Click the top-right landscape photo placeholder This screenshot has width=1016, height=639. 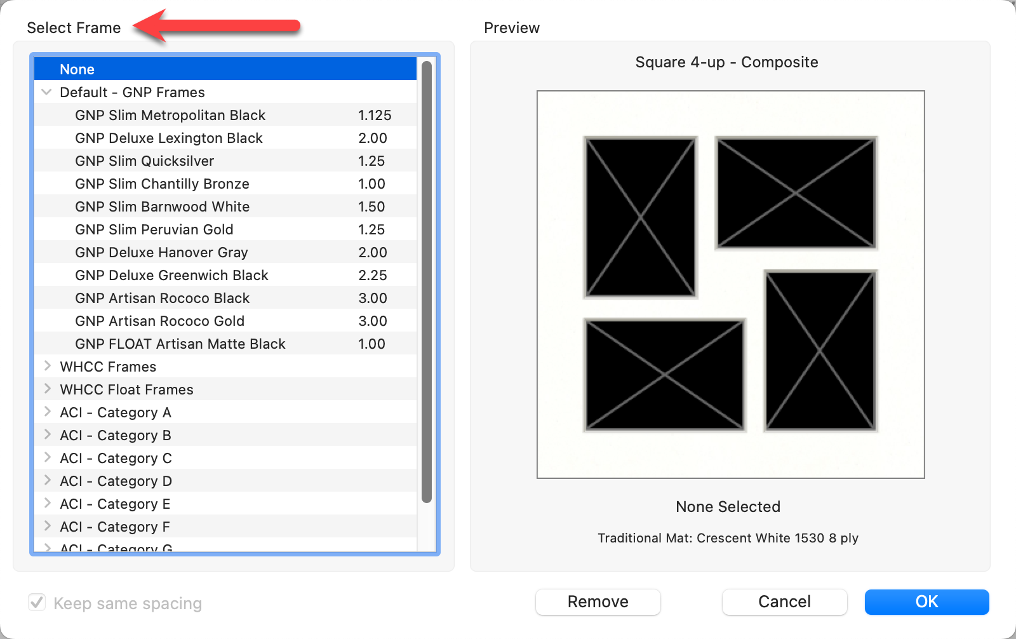(x=796, y=192)
